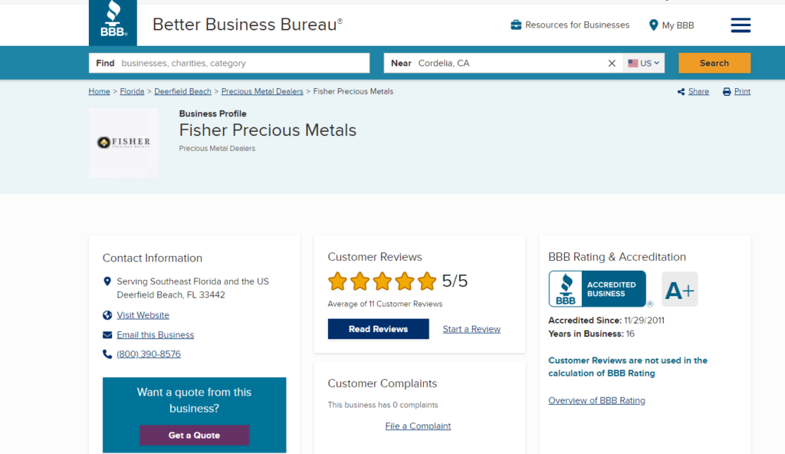Click the briefcase icon by Resources for Businesses
The width and height of the screenshot is (785, 454).
[516, 25]
